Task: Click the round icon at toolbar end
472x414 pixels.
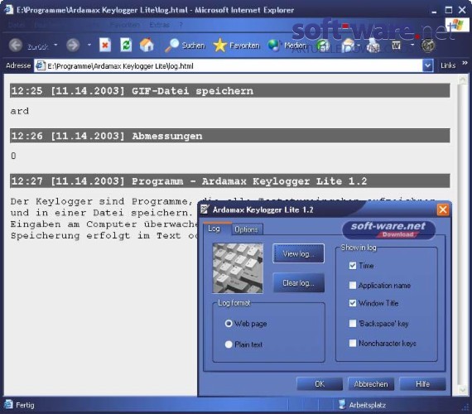Action: 428,46
